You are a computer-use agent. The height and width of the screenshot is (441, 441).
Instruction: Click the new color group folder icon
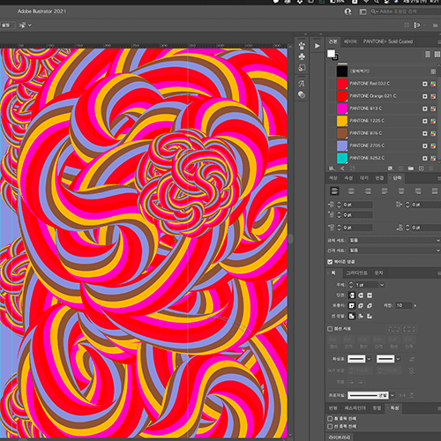pyautogui.click(x=411, y=168)
